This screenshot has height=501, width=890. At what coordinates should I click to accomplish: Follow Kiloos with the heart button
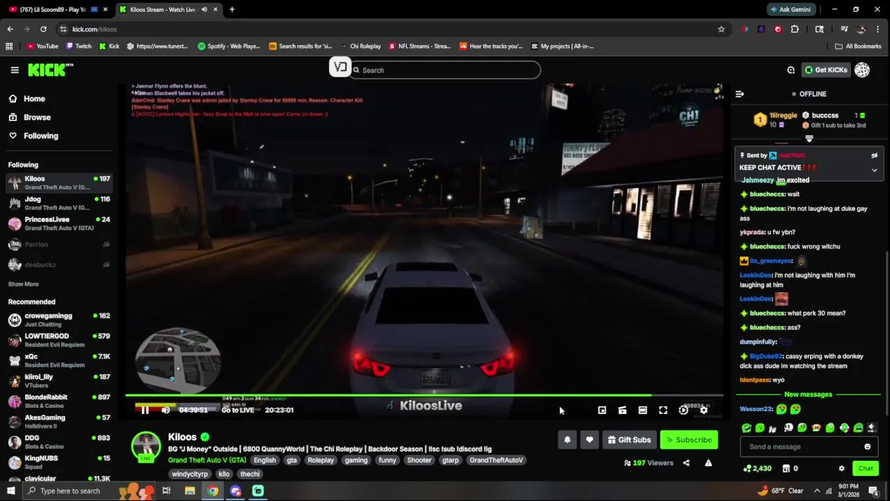(x=590, y=440)
